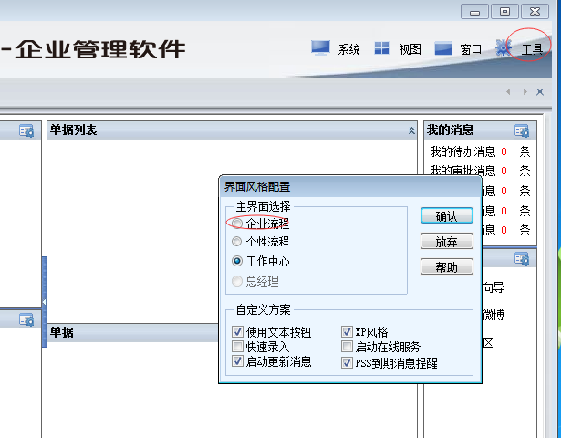561x438 pixels.
Task: Click settings icon in 我的消息 panel header
Action: tap(521, 131)
